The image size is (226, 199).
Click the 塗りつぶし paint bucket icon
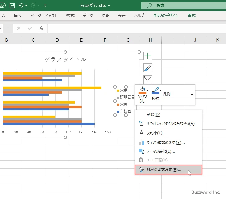tap(142, 90)
